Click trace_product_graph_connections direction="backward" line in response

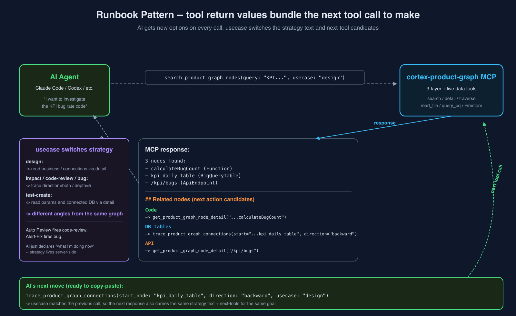[251, 234]
